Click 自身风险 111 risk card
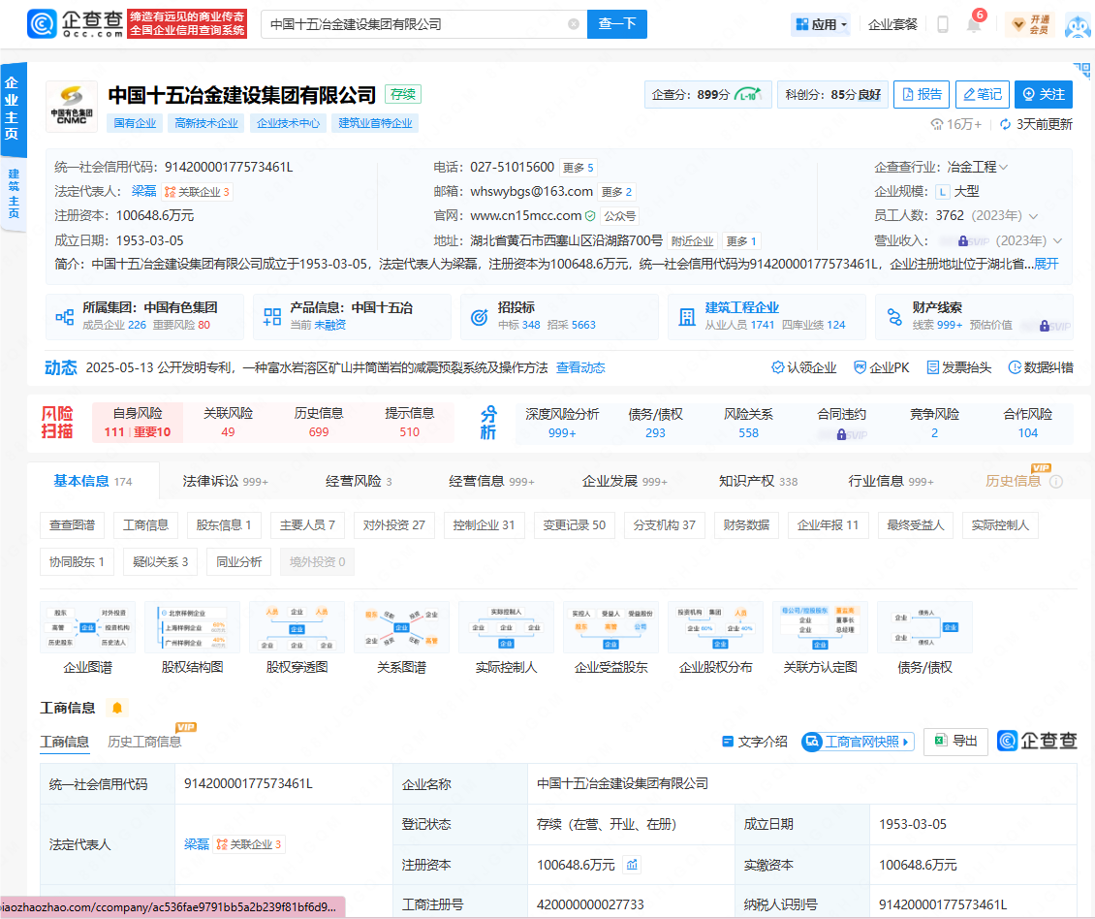This screenshot has height=919, width=1095. (138, 422)
